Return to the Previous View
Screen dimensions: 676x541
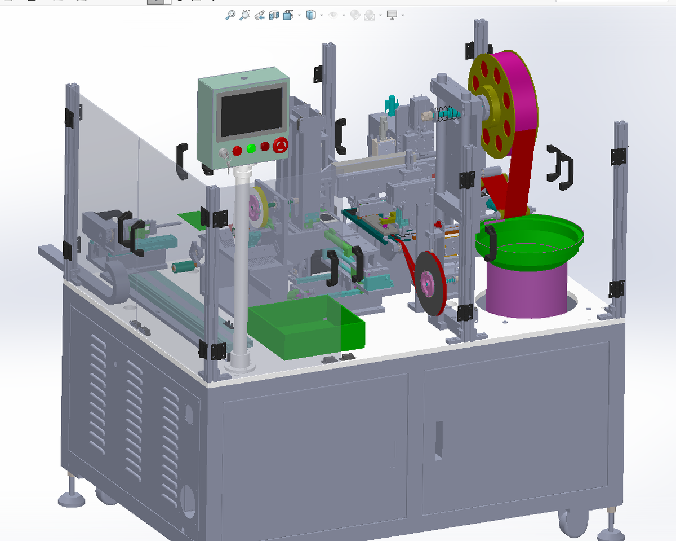(260, 15)
